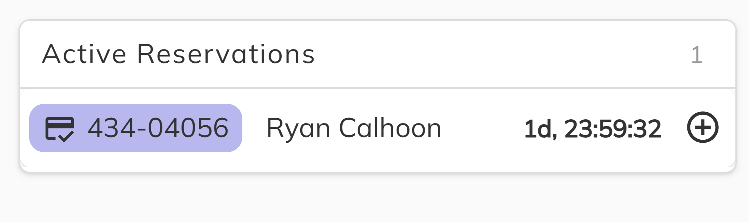
Task: Click the 1d, 23:59:32 countdown timer
Action: (x=592, y=129)
